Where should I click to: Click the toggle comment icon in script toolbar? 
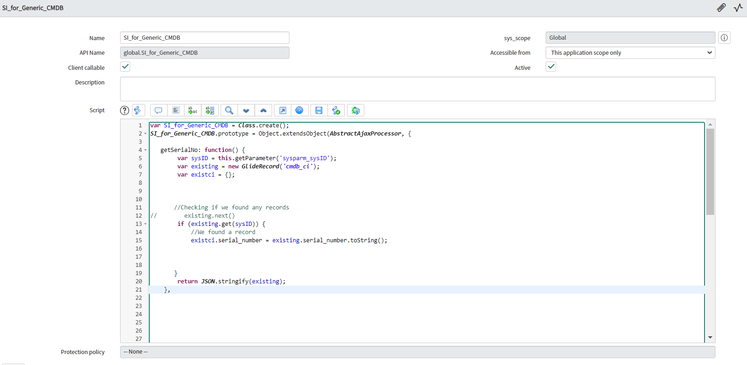[158, 110]
